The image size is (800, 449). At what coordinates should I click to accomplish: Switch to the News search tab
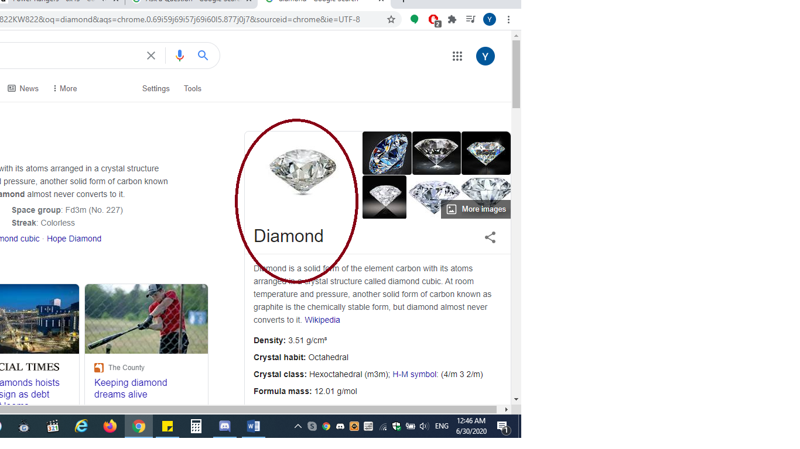point(23,88)
